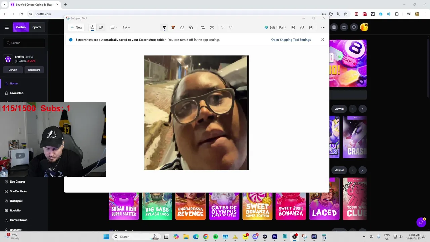This screenshot has height=242, width=430.
Task: Dismiss the screenshots auto-save notification
Action: 322,40
